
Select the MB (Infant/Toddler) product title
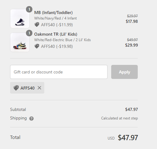pyautogui.click(x=53, y=12)
